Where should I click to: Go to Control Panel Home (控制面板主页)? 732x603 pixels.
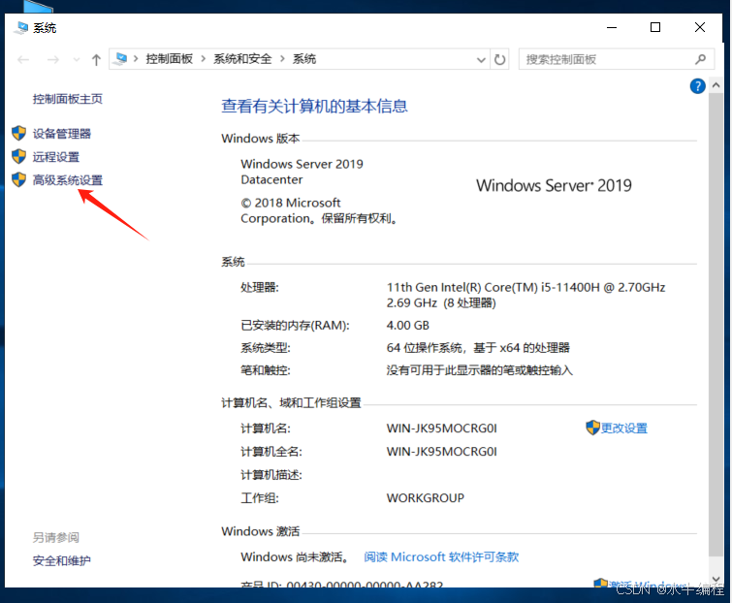coord(68,99)
